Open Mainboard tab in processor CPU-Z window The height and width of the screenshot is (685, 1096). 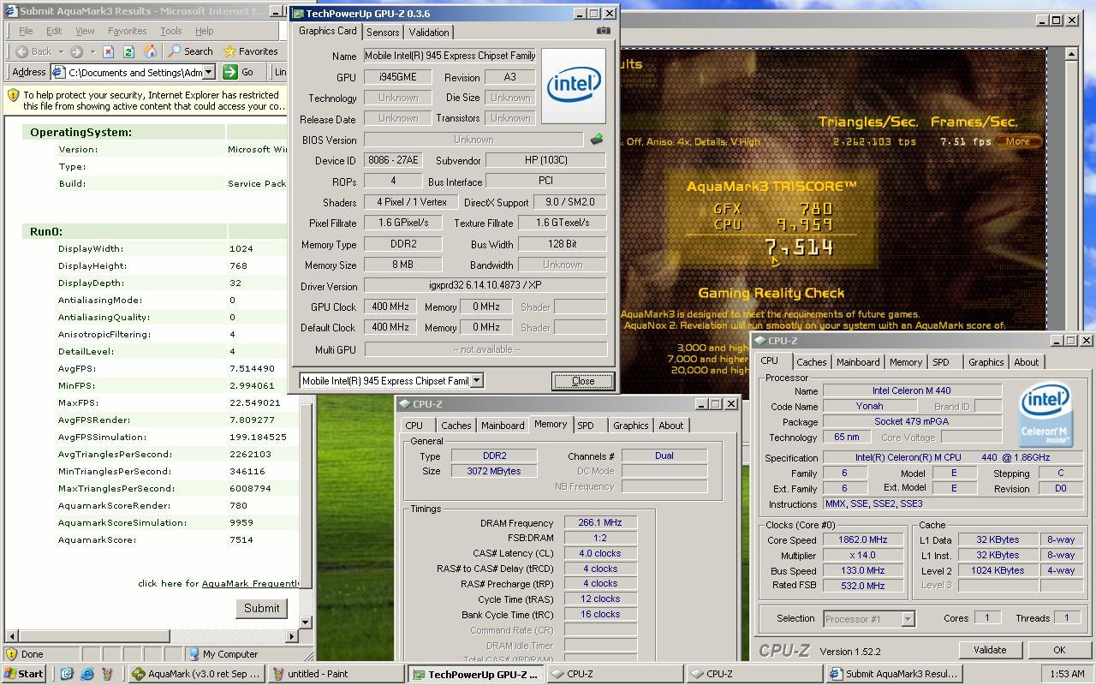click(x=858, y=362)
